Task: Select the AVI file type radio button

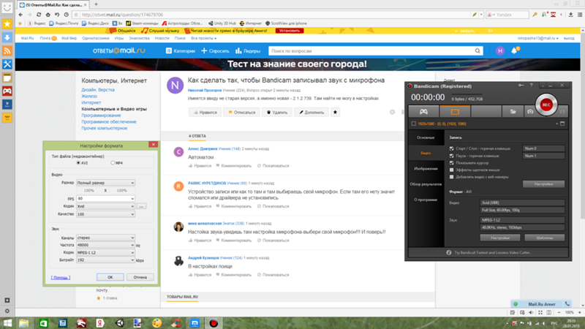Action: tap(78, 163)
